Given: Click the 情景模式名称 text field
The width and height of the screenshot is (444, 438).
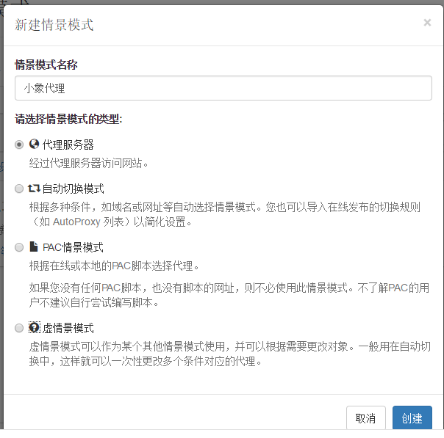Looking at the screenshot, I should (223, 89).
